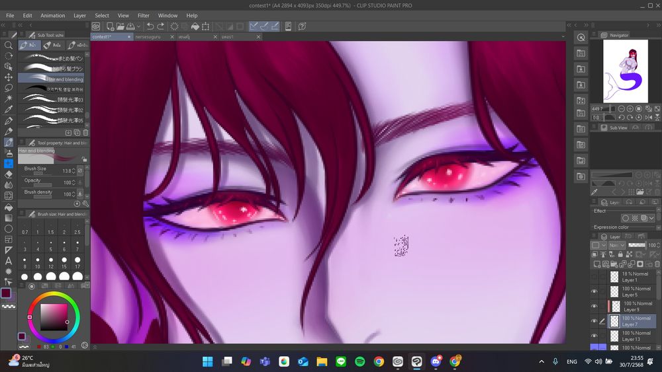The width and height of the screenshot is (662, 372).
Task: Click the Clear/loading spinner icon in command bar
Action: click(x=174, y=26)
